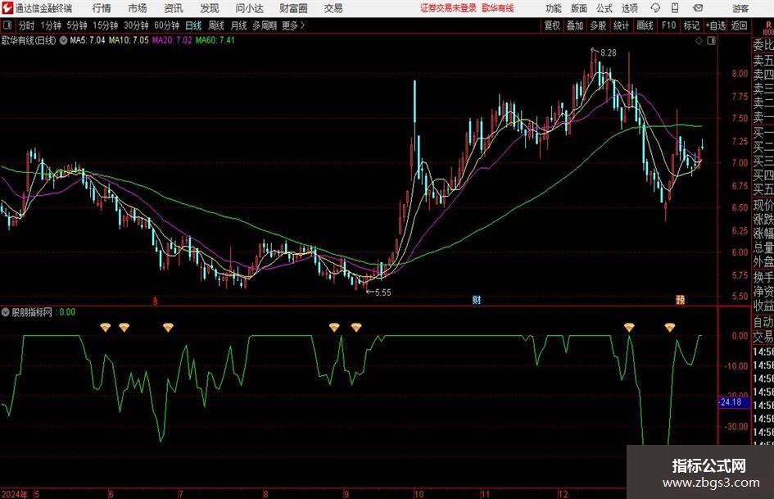The image size is (774, 499).
Task: Select the 日线 daily period
Action: point(193,25)
